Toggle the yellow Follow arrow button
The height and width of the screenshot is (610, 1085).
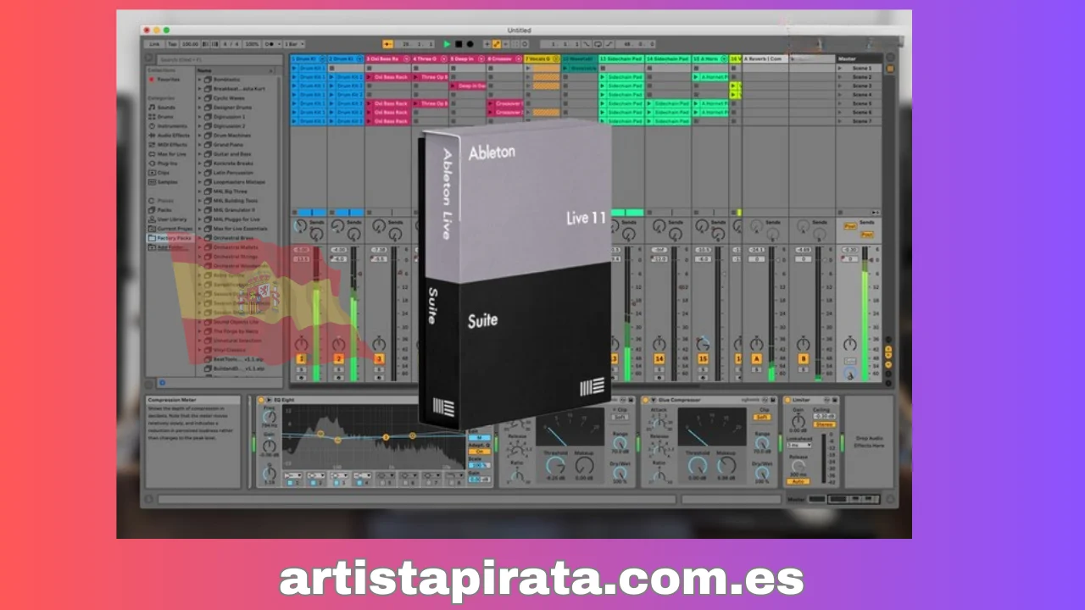[387, 44]
